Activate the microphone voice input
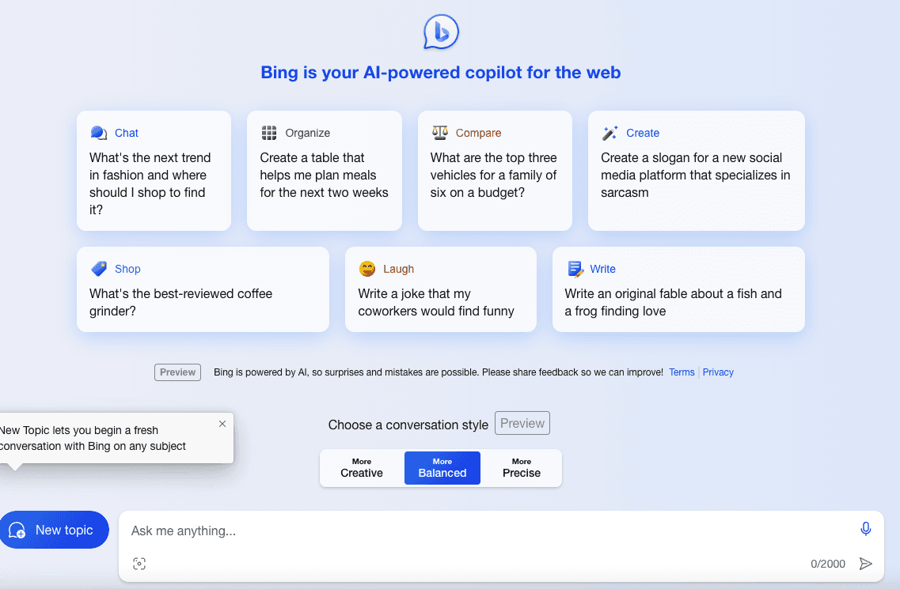 (865, 529)
